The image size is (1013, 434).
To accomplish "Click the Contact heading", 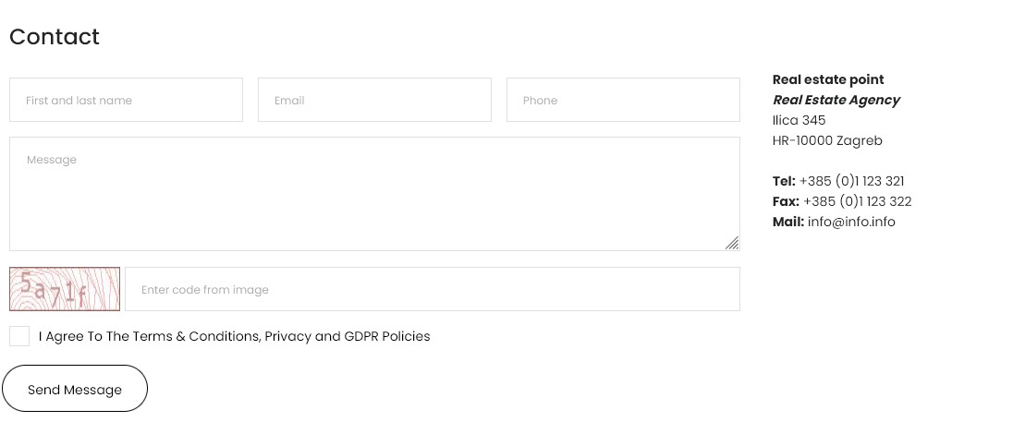I will coord(55,37).
